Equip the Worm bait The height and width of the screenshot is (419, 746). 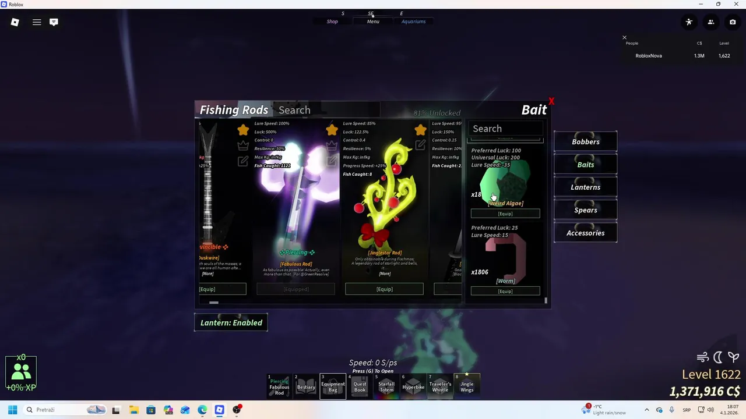click(505, 291)
